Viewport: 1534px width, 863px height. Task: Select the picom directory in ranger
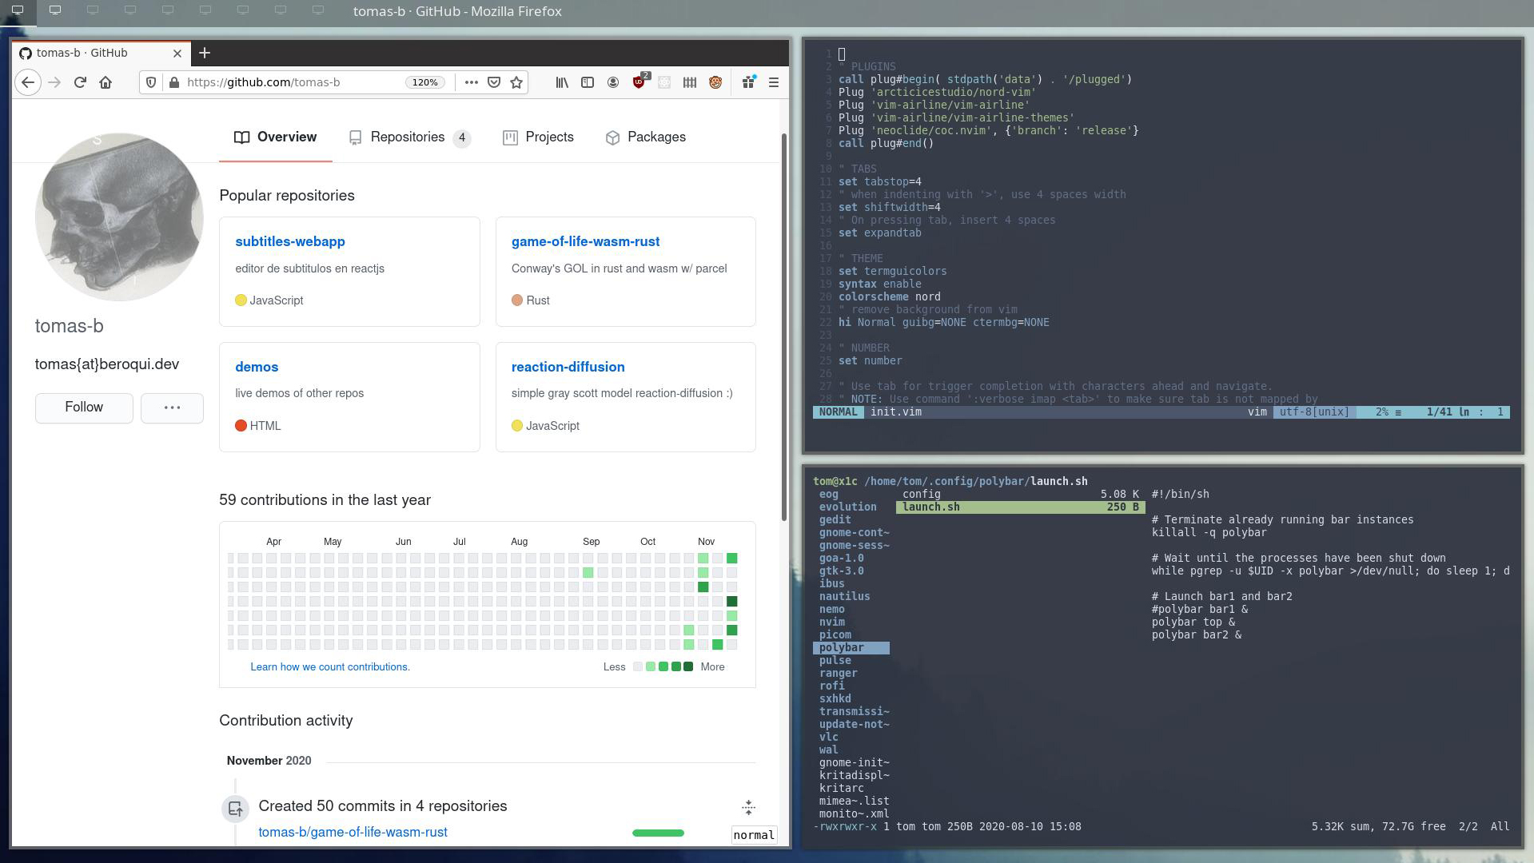835,635
